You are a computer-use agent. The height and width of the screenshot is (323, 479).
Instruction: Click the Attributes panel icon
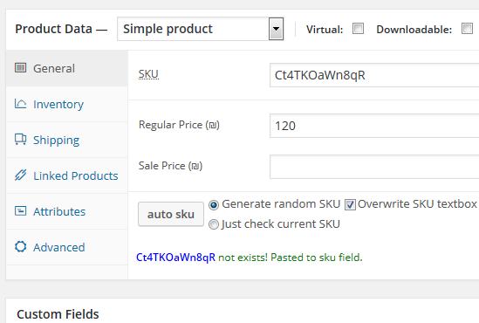pos(20,211)
